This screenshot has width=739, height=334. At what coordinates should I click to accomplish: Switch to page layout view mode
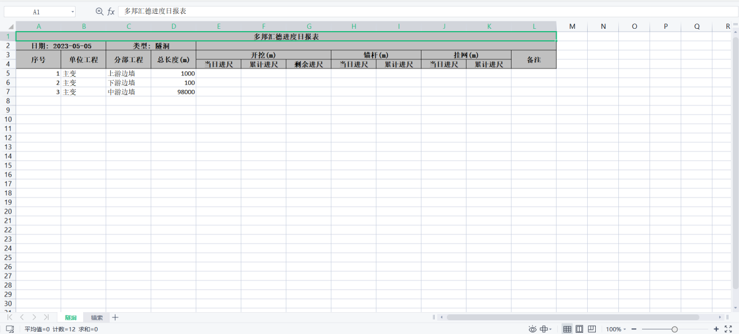579,329
